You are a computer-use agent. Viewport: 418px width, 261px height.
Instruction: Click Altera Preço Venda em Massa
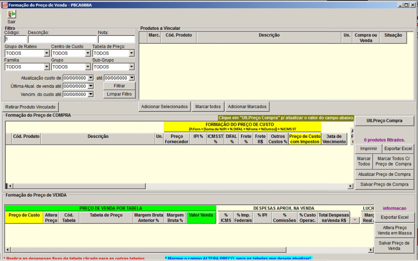coord(394,230)
